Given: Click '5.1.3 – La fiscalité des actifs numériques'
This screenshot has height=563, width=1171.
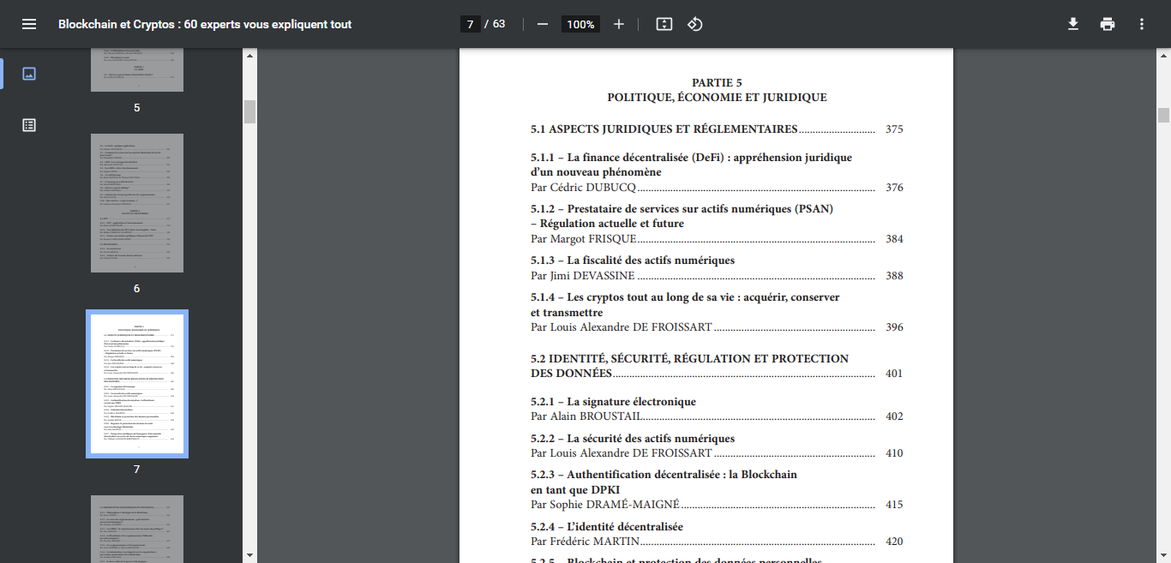Looking at the screenshot, I should (633, 261).
